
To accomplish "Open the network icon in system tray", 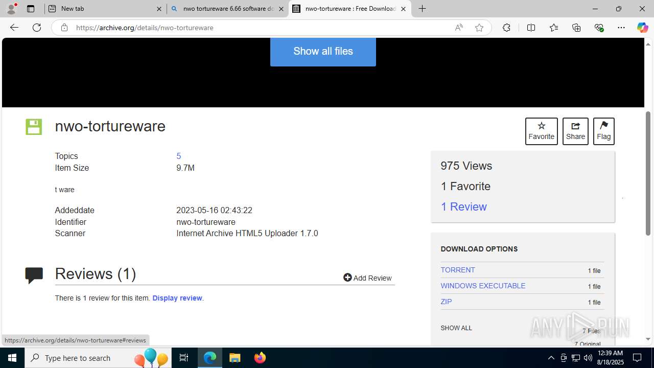I will (576, 358).
